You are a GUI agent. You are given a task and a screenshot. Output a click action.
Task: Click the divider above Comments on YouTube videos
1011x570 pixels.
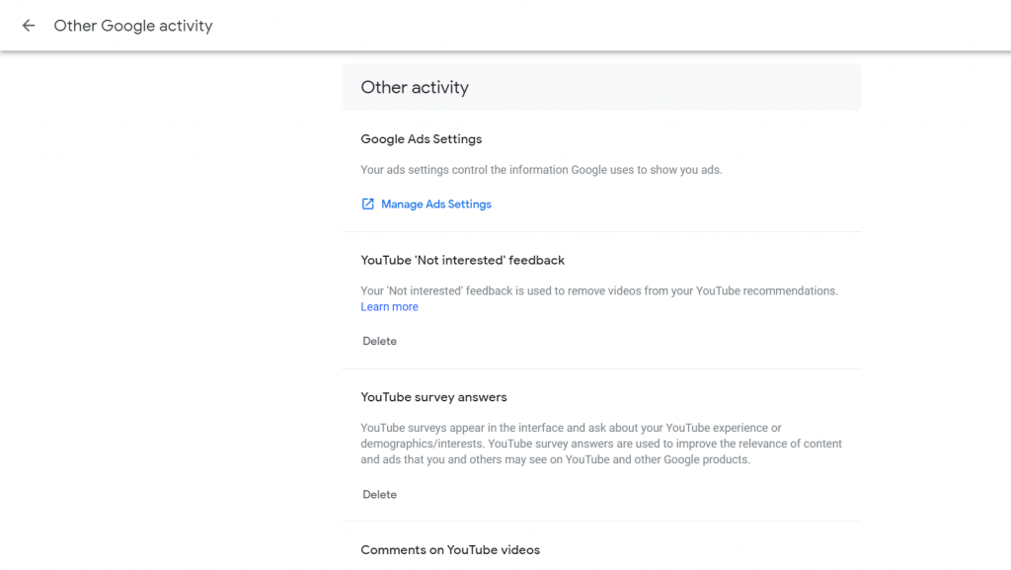(x=600, y=522)
